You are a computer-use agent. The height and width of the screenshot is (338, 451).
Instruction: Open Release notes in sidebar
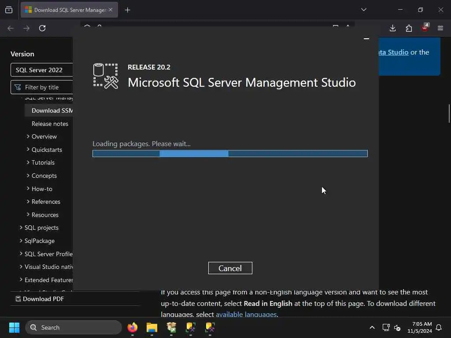pos(50,124)
